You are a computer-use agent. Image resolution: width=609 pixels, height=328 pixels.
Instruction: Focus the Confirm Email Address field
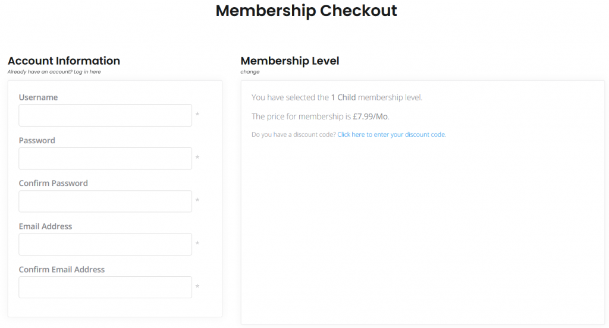pyautogui.click(x=105, y=288)
